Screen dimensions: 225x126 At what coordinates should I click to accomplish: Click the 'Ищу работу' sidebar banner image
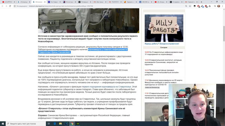(x=164, y=28)
